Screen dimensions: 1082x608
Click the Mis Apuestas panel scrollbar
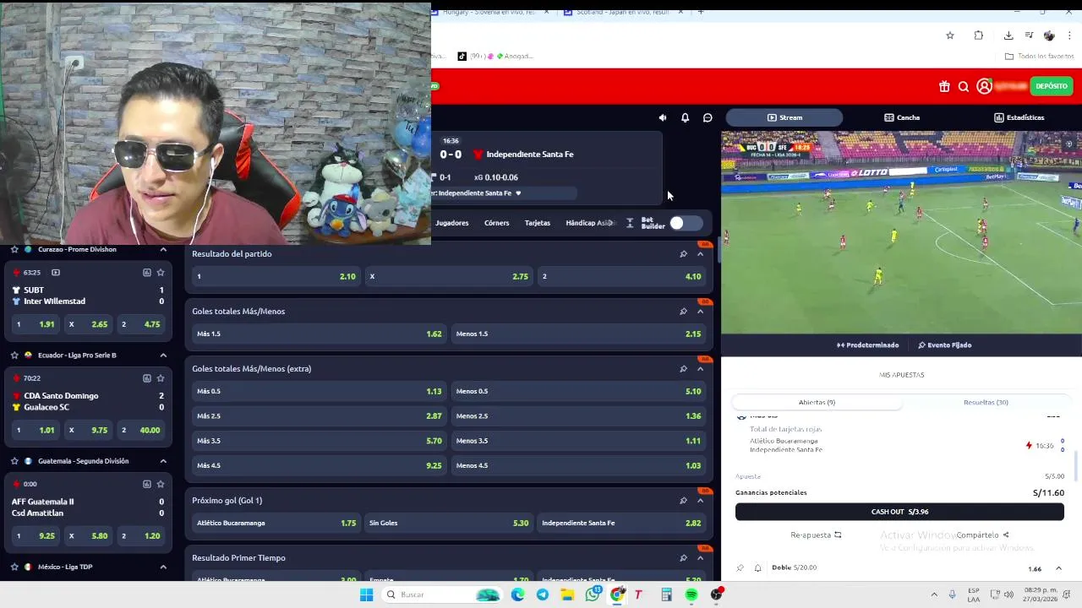tap(1076, 464)
